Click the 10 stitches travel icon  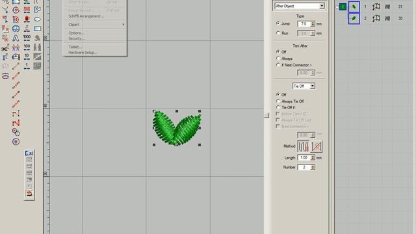[x=27, y=57]
